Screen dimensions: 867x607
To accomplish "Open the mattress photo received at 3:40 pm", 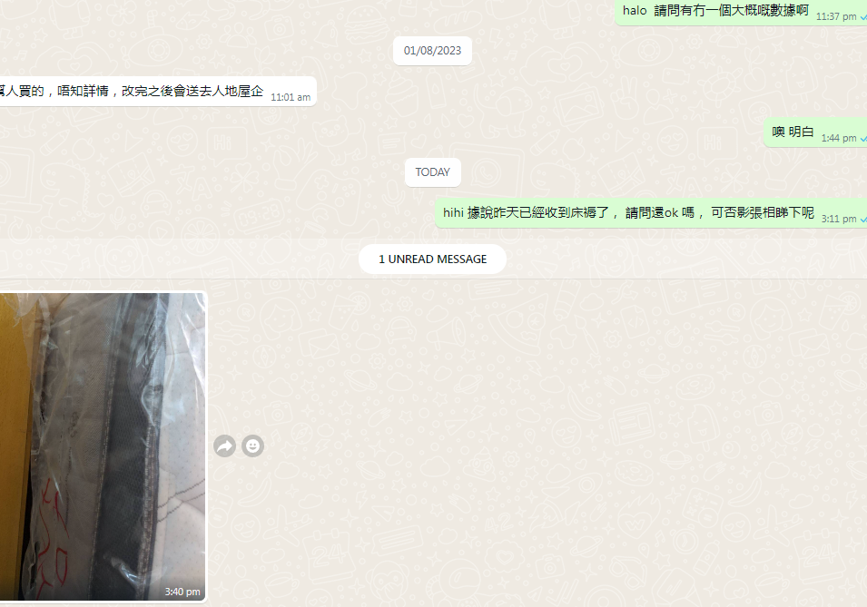I will (103, 446).
